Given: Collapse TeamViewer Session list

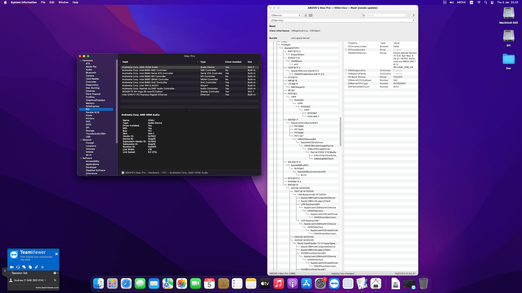Looking at the screenshot, I should (10, 273).
